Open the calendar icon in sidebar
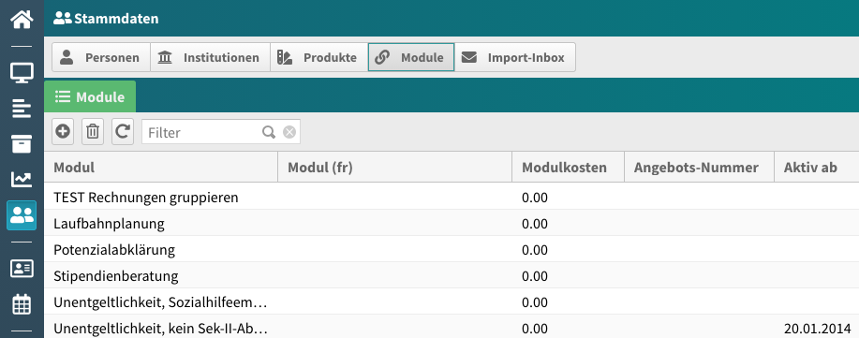Screen dimensions: 859x338 pyautogui.click(x=22, y=304)
